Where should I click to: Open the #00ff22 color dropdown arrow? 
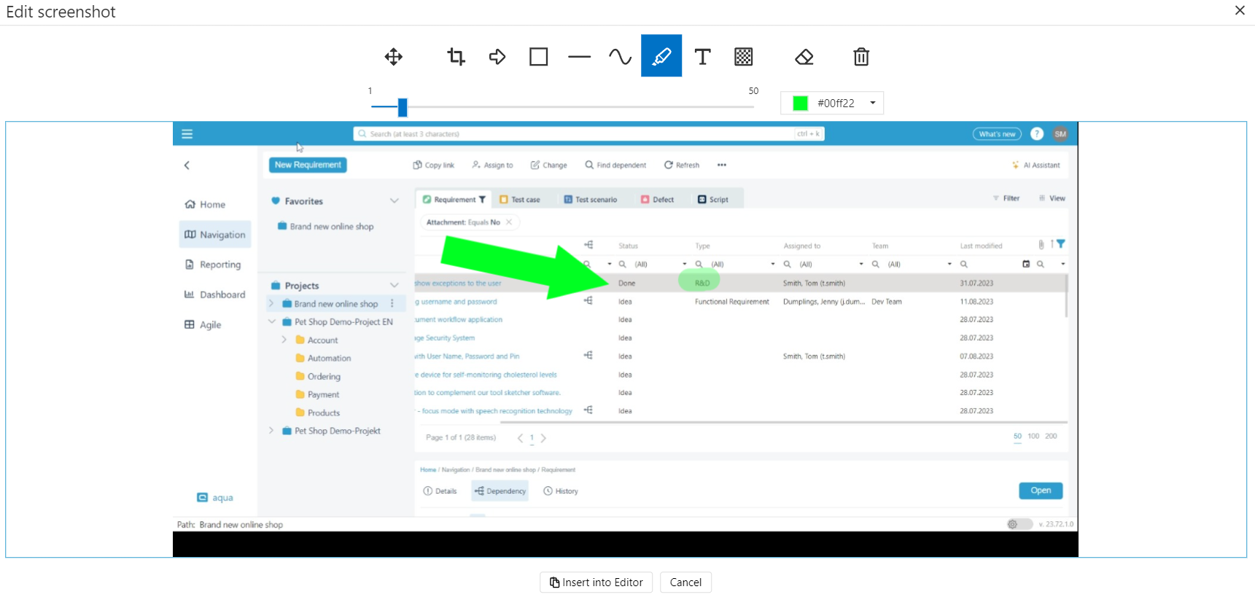tap(872, 104)
